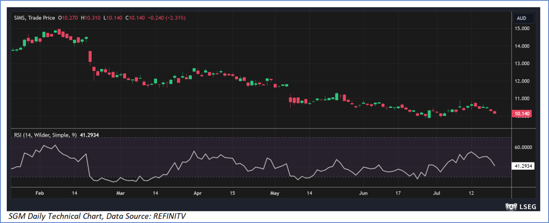Image resolution: width=549 pixels, height=223 pixels.
Task: Click the RSI legend value 41.2934
Action: (89, 135)
